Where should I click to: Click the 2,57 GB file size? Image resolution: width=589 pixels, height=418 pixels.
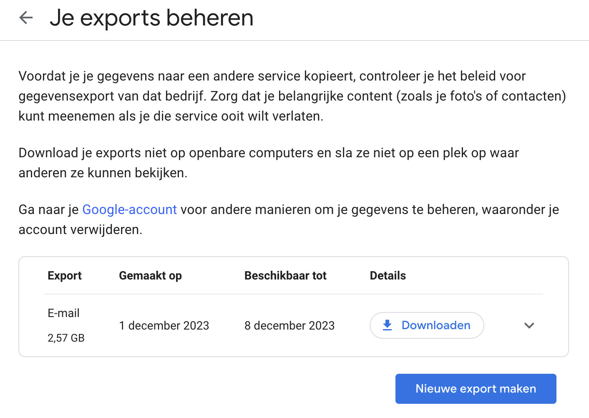point(66,338)
